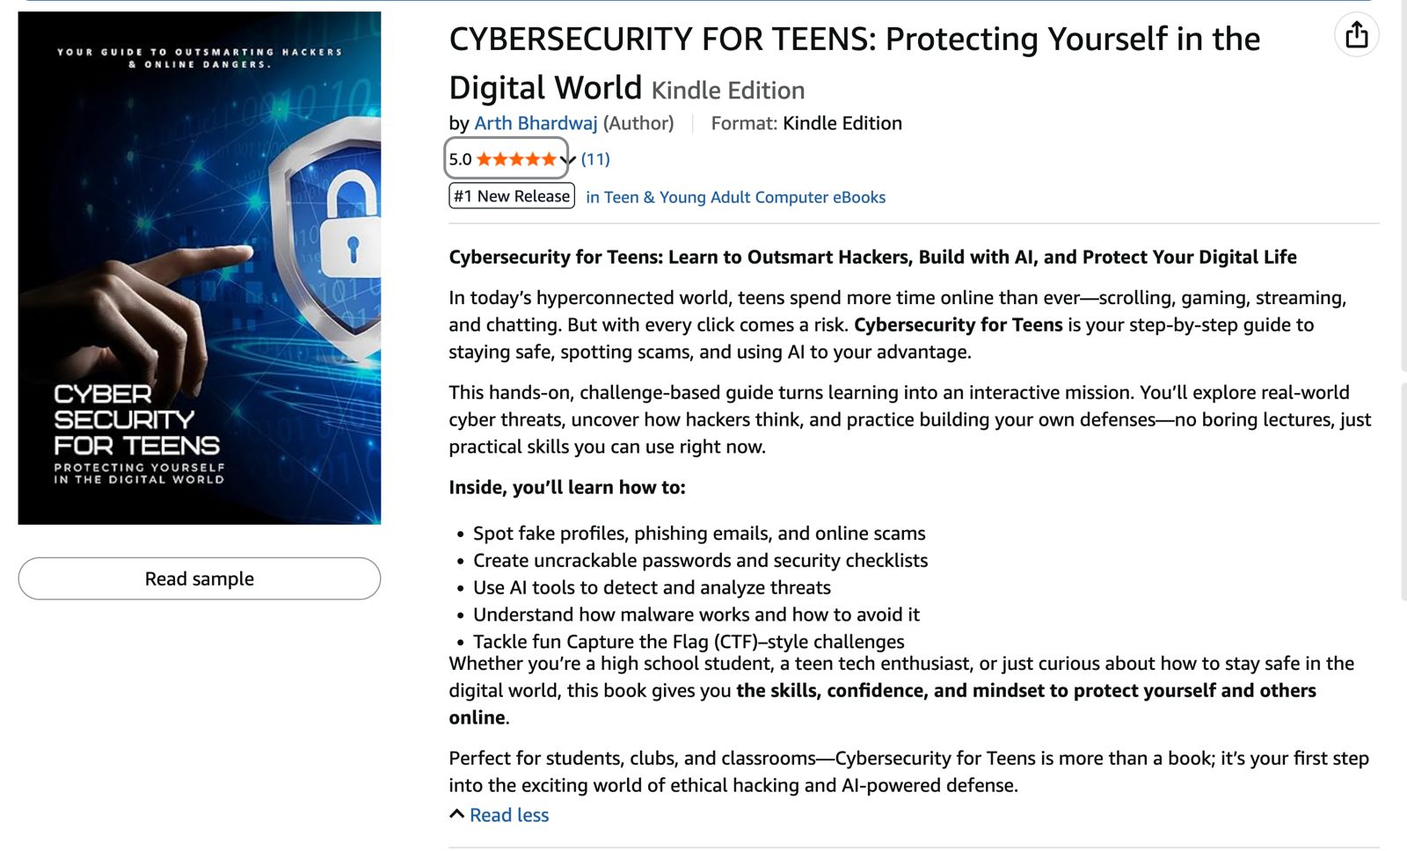This screenshot has height=851, width=1407.
Task: Click the Format: Kindle Edition text
Action: (x=806, y=123)
